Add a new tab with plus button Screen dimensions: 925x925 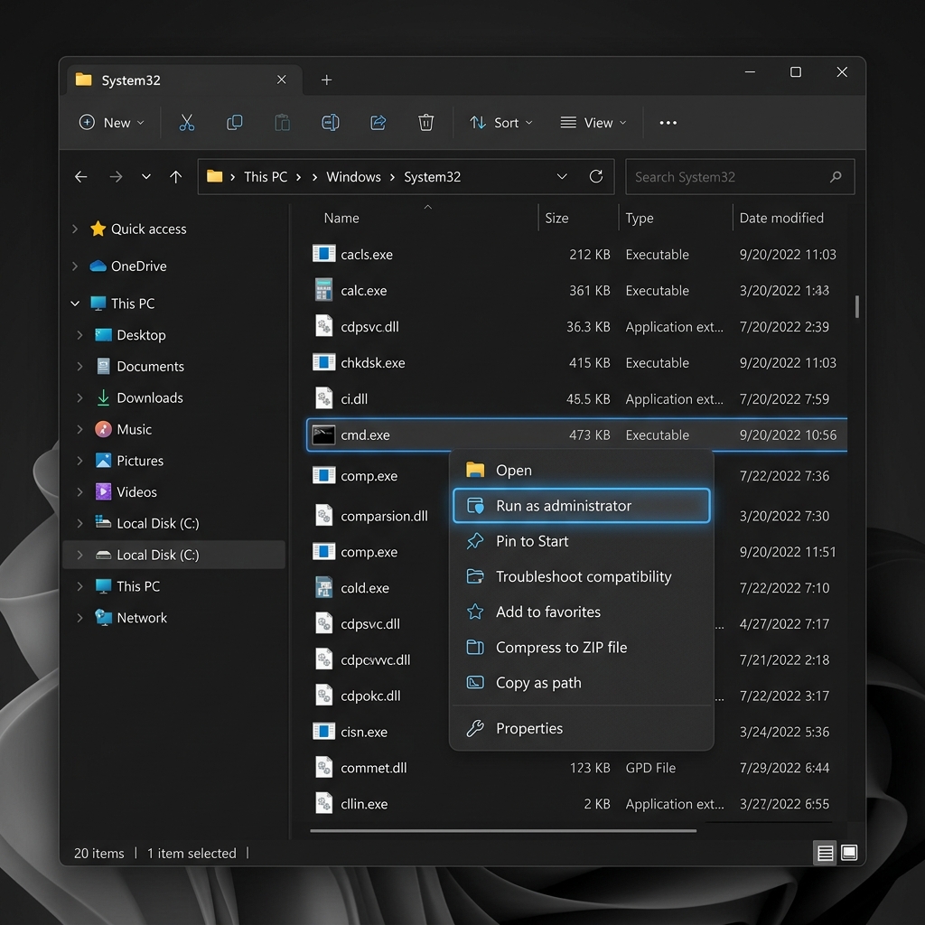point(326,79)
